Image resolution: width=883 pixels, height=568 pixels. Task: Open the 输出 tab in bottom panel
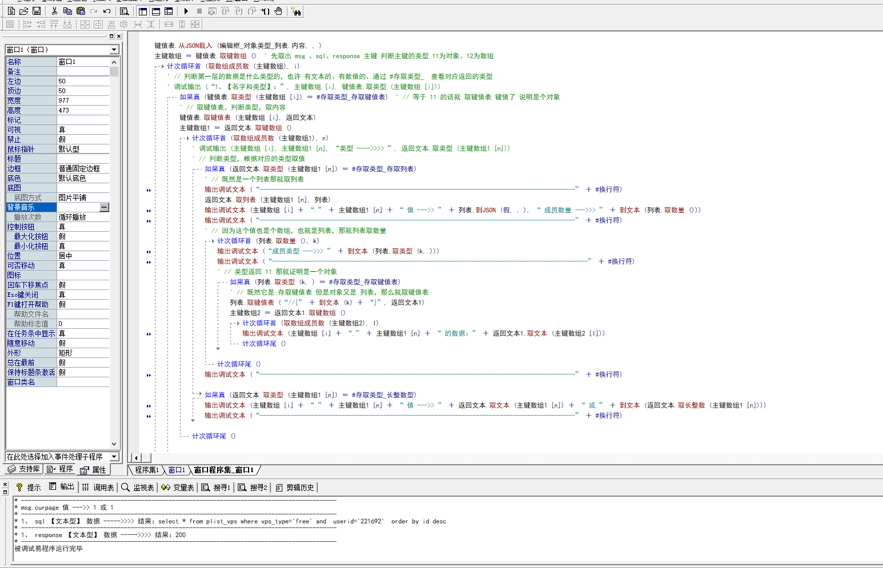click(x=62, y=487)
